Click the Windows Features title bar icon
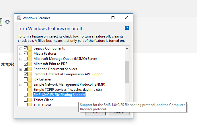197x128 pixels. (x=19, y=18)
